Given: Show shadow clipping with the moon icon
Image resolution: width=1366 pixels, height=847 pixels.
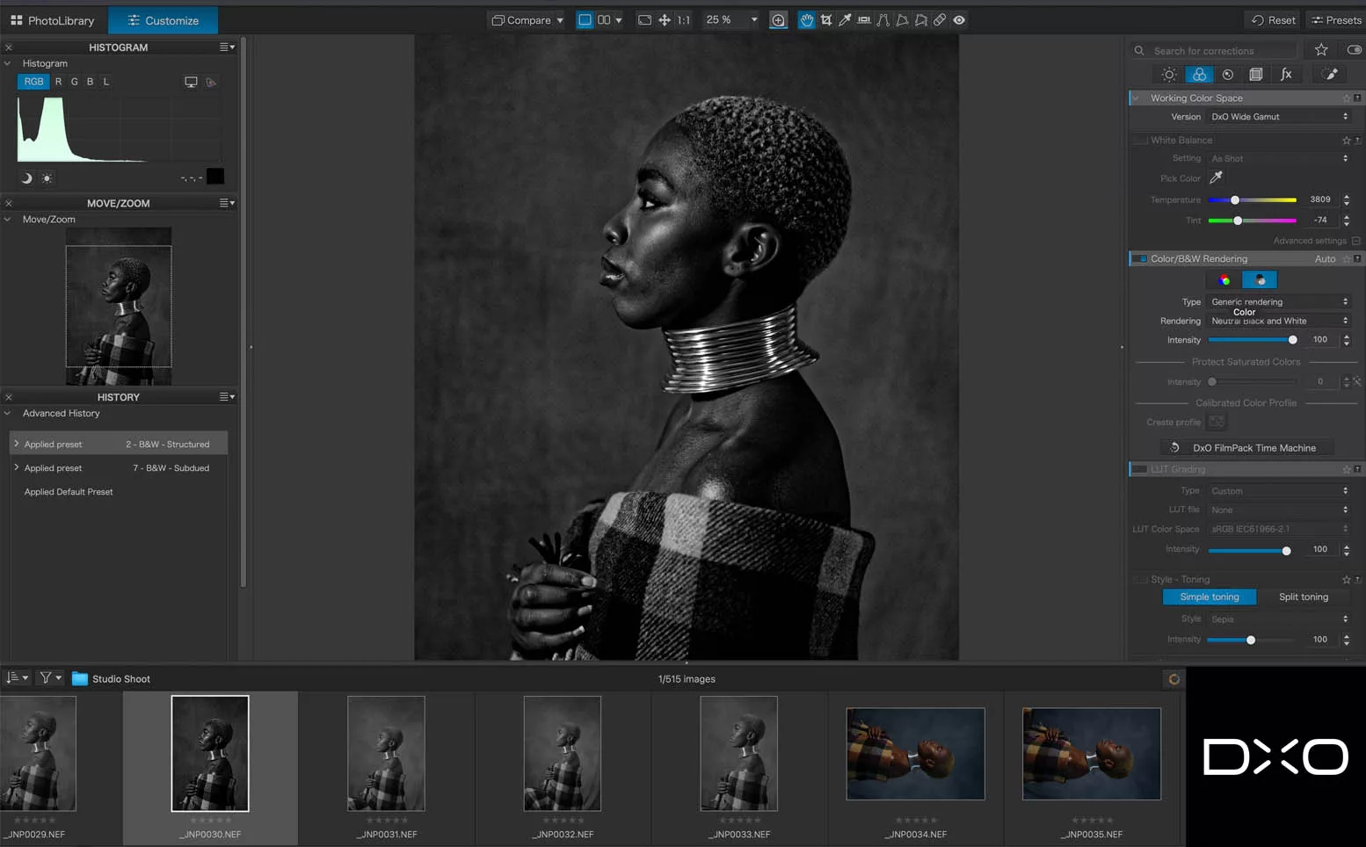Looking at the screenshot, I should (x=26, y=178).
